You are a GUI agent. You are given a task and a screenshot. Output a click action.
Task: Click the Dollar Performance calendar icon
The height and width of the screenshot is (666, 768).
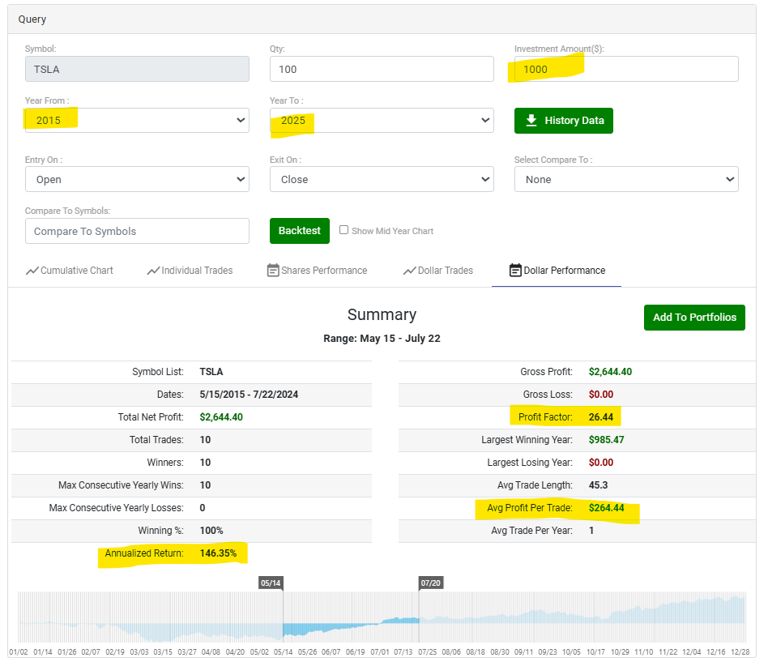click(515, 271)
